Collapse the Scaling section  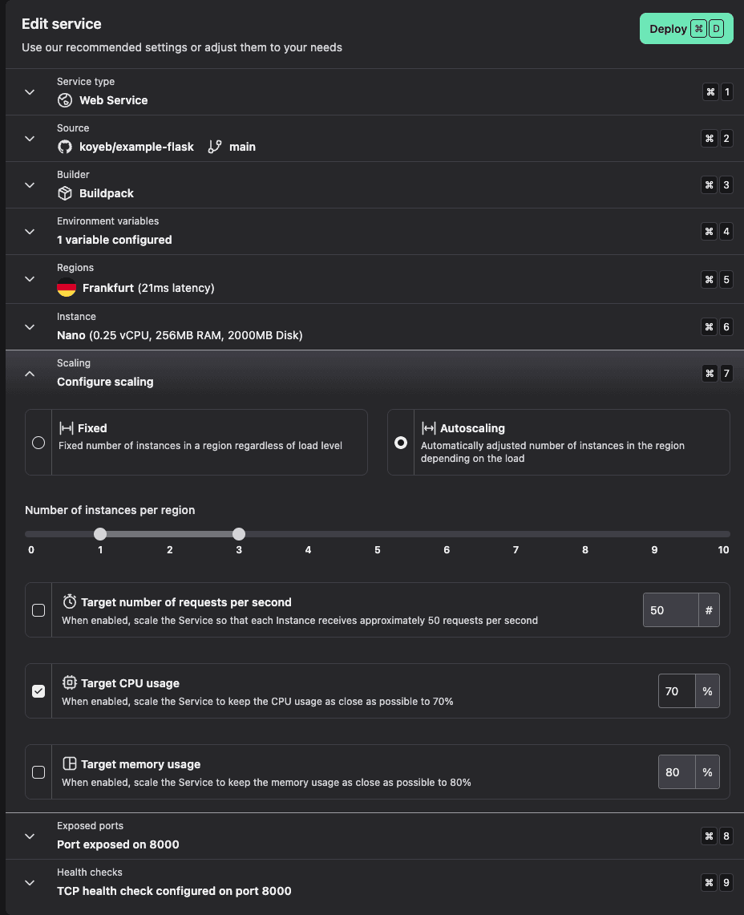(30, 373)
